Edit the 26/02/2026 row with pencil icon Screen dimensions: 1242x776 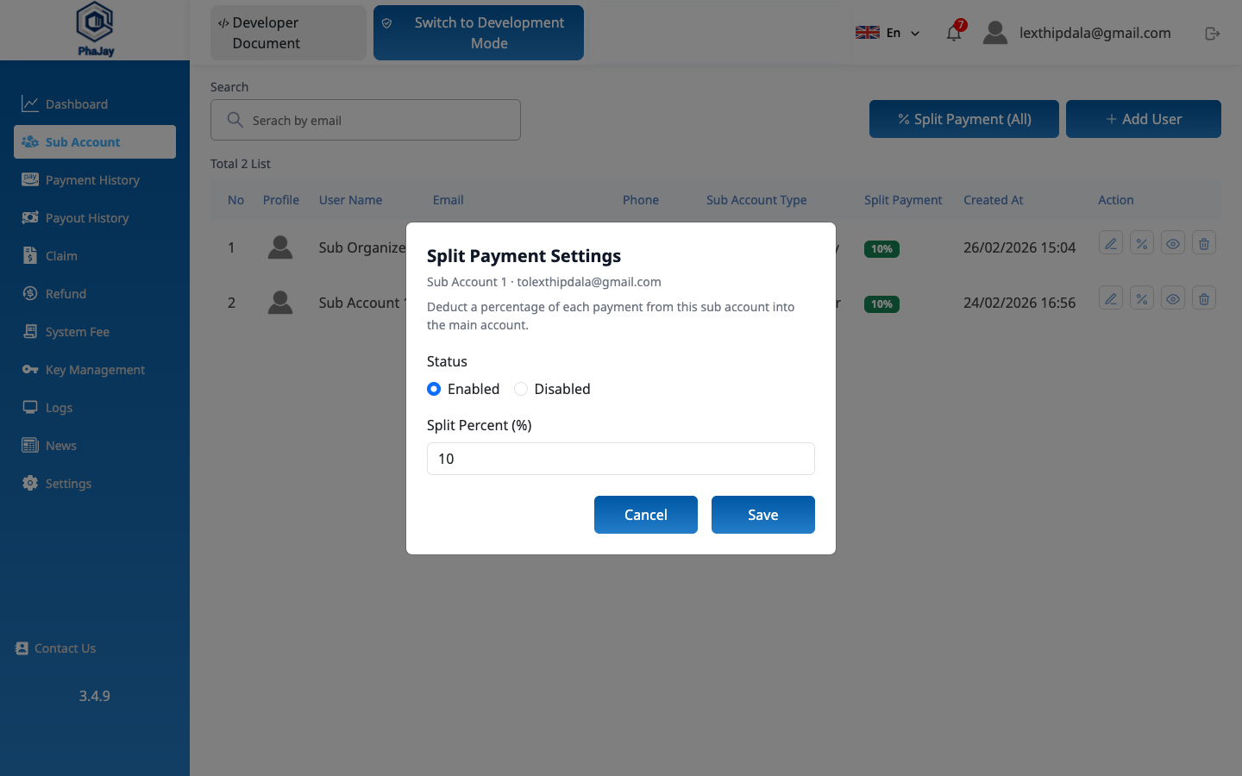(1111, 243)
